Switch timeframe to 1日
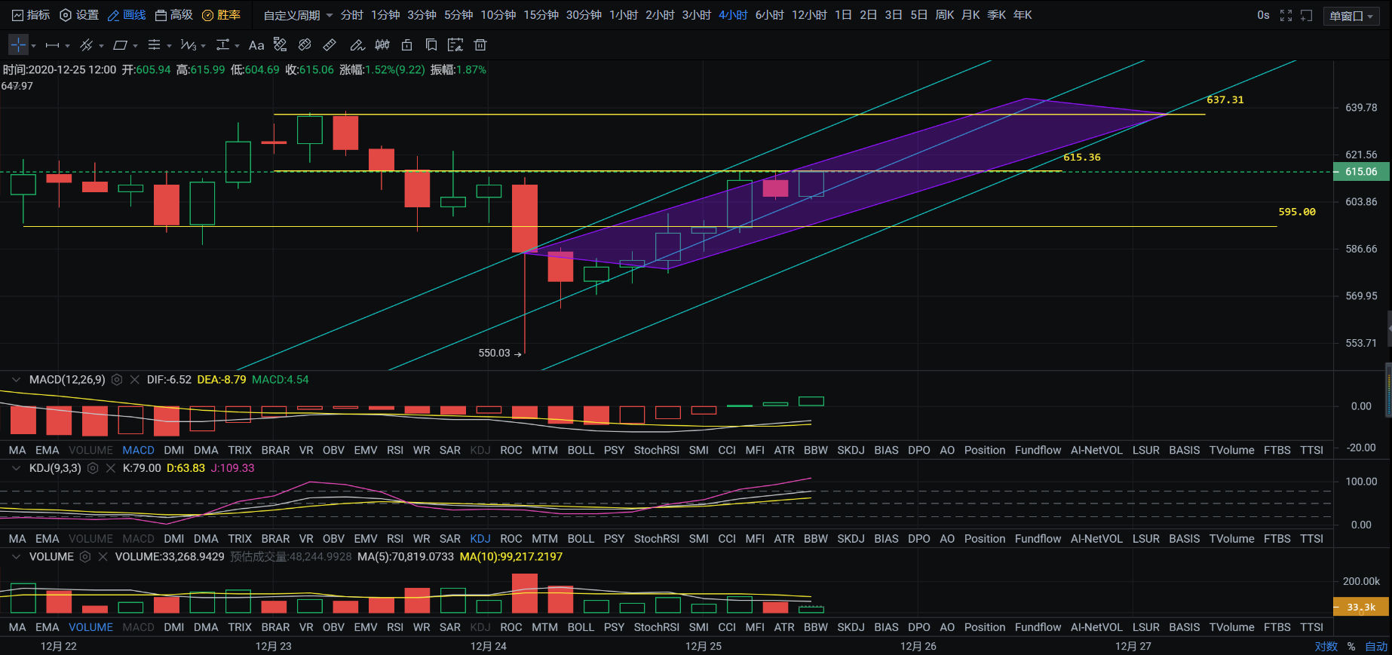The height and width of the screenshot is (655, 1392). 843,15
